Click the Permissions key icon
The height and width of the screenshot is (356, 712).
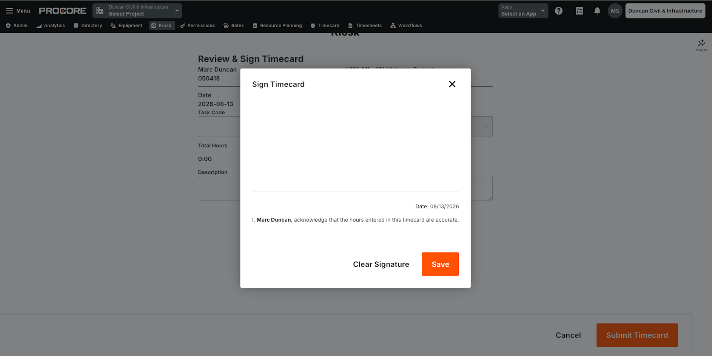coord(182,26)
